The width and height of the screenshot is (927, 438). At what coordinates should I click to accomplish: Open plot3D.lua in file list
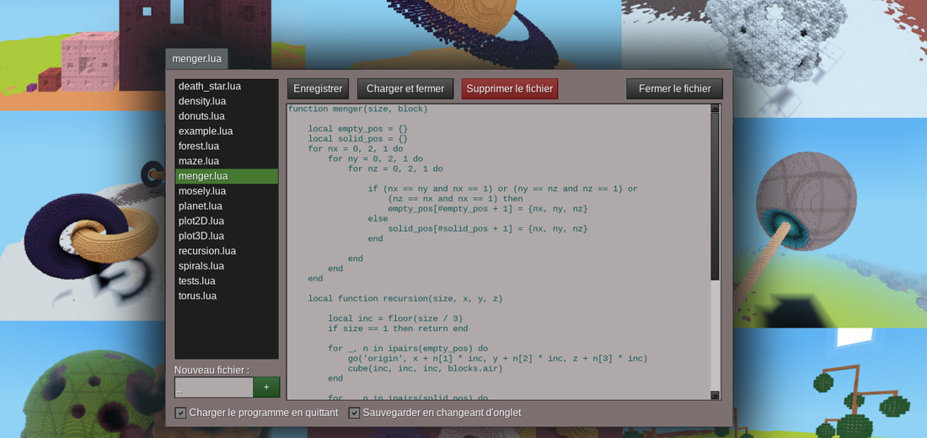click(x=227, y=237)
